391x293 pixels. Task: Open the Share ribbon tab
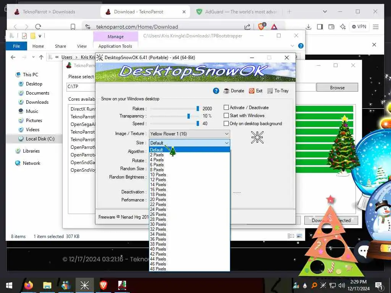61,46
